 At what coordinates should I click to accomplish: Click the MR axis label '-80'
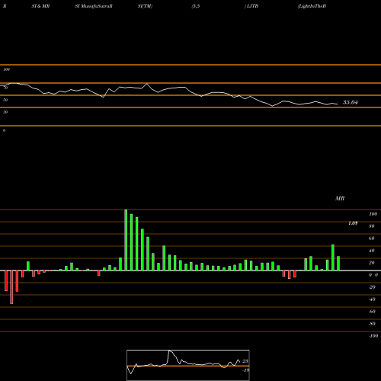372,324
